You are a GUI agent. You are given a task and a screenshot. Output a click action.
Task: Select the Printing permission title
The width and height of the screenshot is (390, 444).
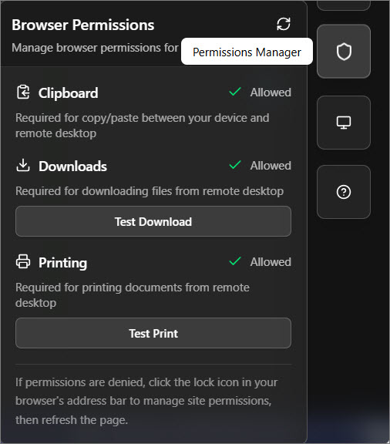pos(63,263)
